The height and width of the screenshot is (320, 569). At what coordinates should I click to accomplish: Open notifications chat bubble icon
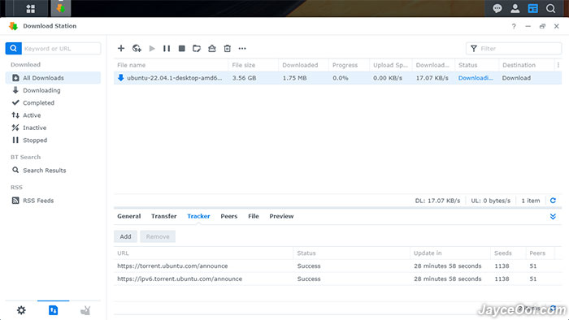click(x=497, y=8)
